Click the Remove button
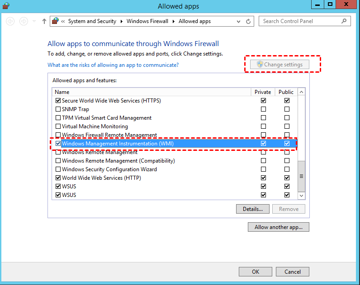This screenshot has width=360, height=285. [x=289, y=209]
